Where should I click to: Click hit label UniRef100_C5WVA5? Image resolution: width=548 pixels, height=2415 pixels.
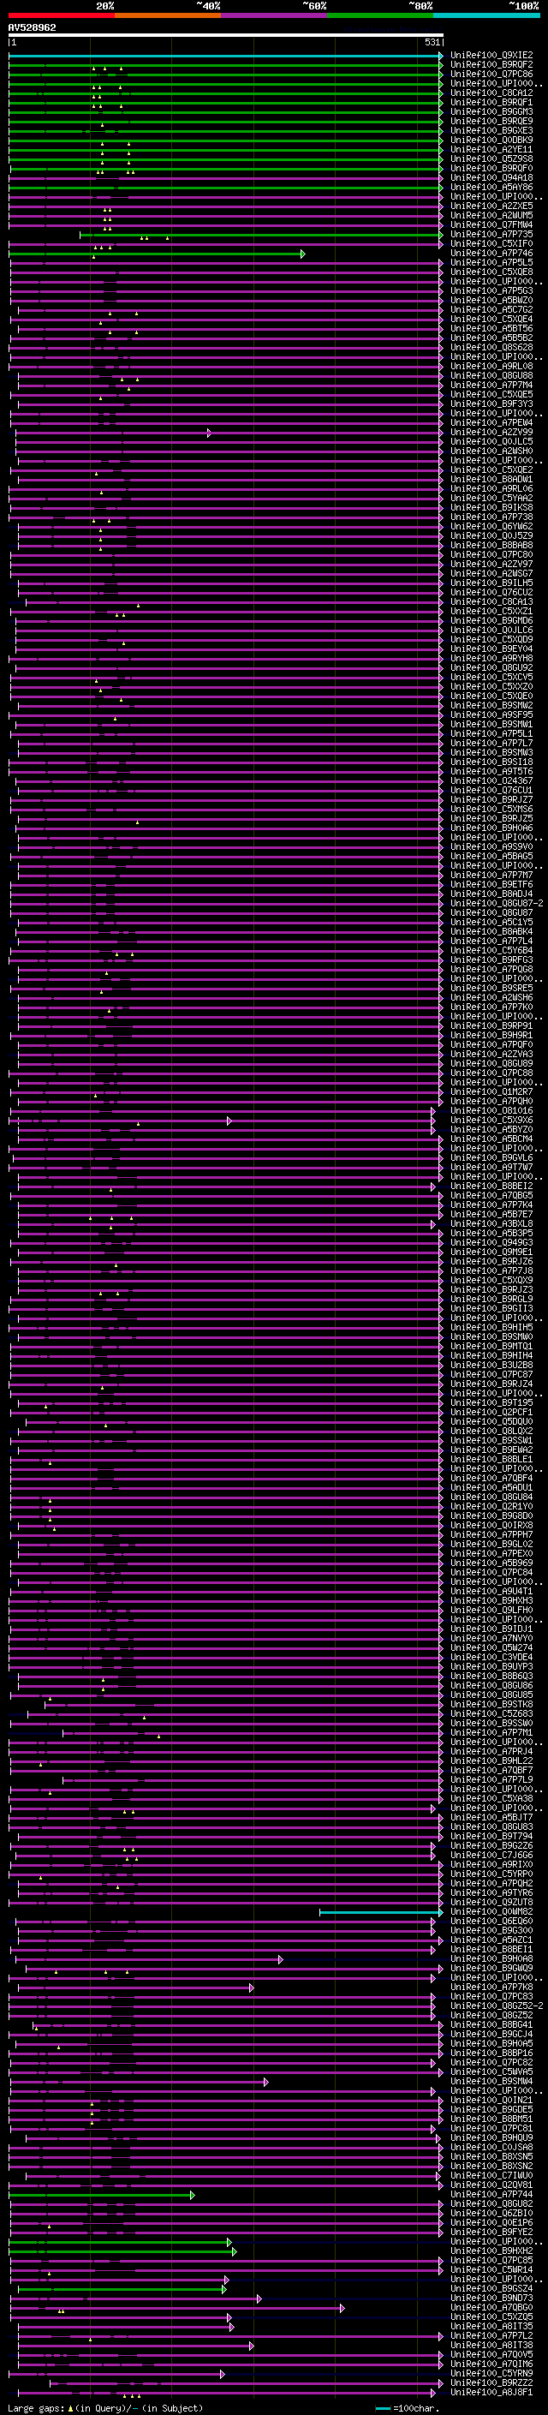point(491,2071)
